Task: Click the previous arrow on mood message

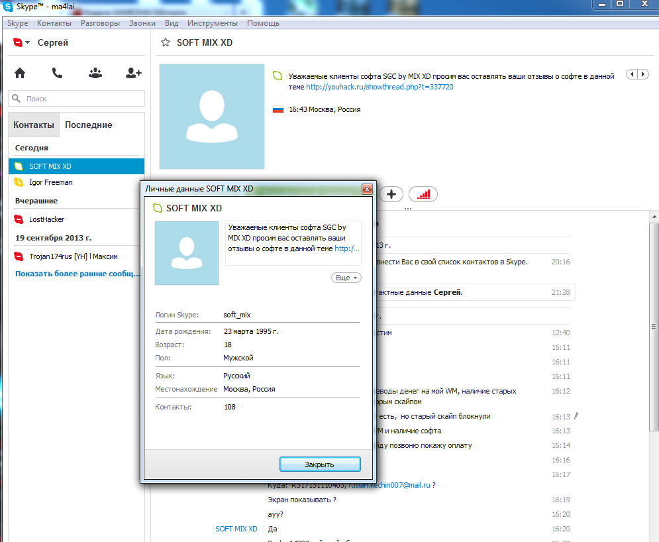Action: pyautogui.click(x=632, y=74)
